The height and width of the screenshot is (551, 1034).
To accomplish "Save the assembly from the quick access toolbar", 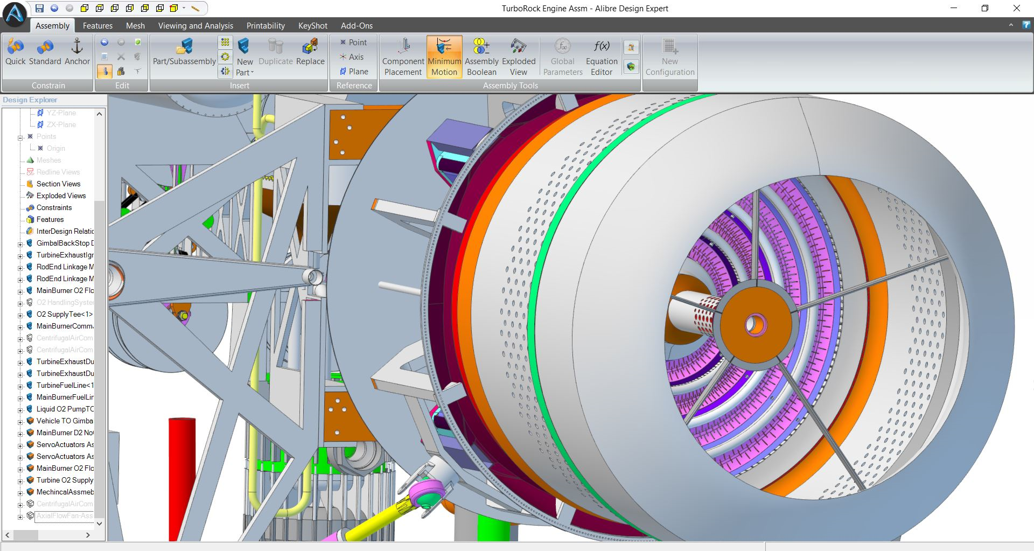I will click(39, 8).
